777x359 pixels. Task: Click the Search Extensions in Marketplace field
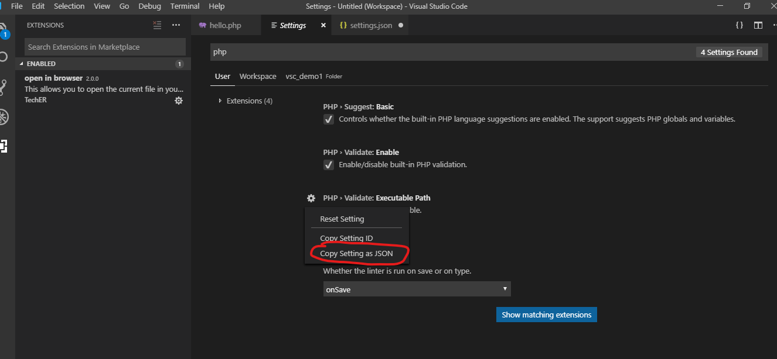tap(105, 47)
